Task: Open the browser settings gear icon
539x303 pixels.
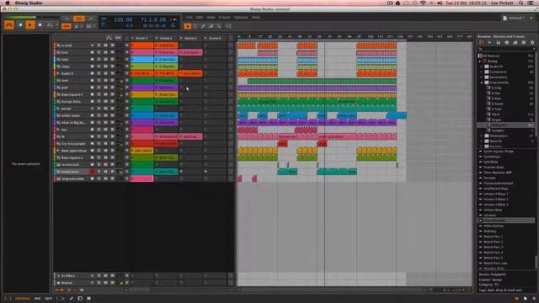Action: (x=532, y=43)
